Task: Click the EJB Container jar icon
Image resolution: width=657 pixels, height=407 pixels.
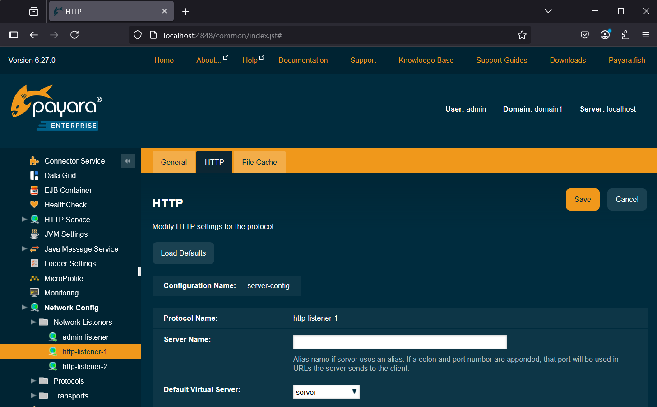Action: click(x=34, y=190)
